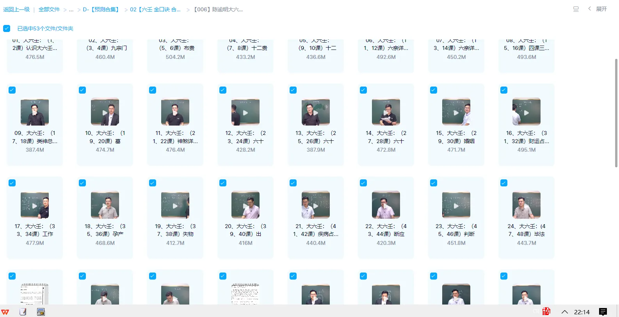Click the clock showing 22:14

coord(582,312)
